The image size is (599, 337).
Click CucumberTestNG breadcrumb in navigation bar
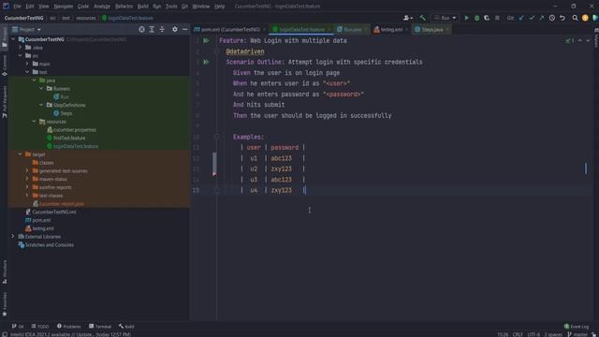click(x=23, y=18)
